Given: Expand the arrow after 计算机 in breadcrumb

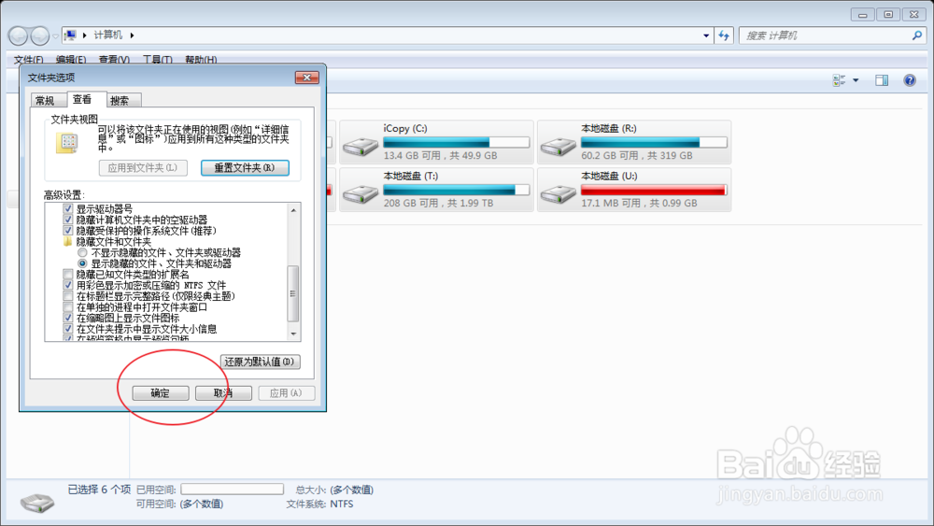Looking at the screenshot, I should pyautogui.click(x=132, y=36).
